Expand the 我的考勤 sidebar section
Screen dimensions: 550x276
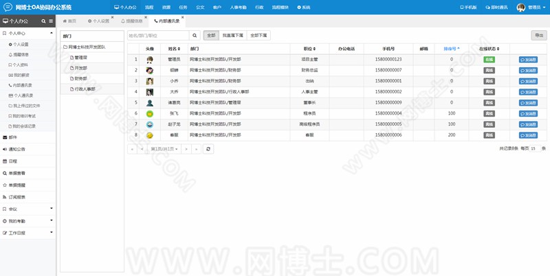pos(27,221)
